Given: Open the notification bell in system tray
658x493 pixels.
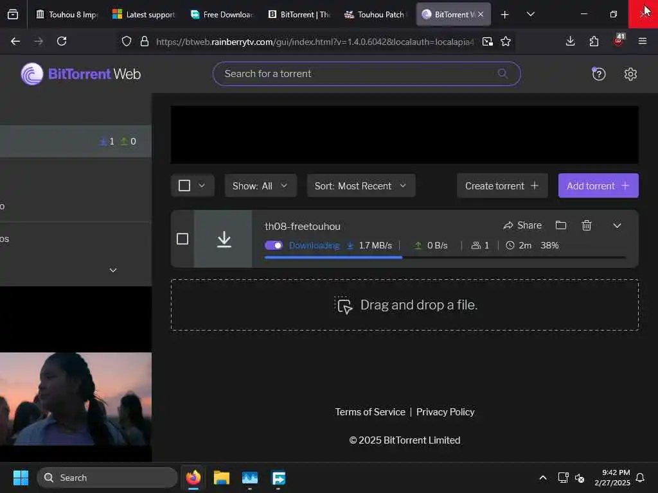Looking at the screenshot, I should pos(640,478).
